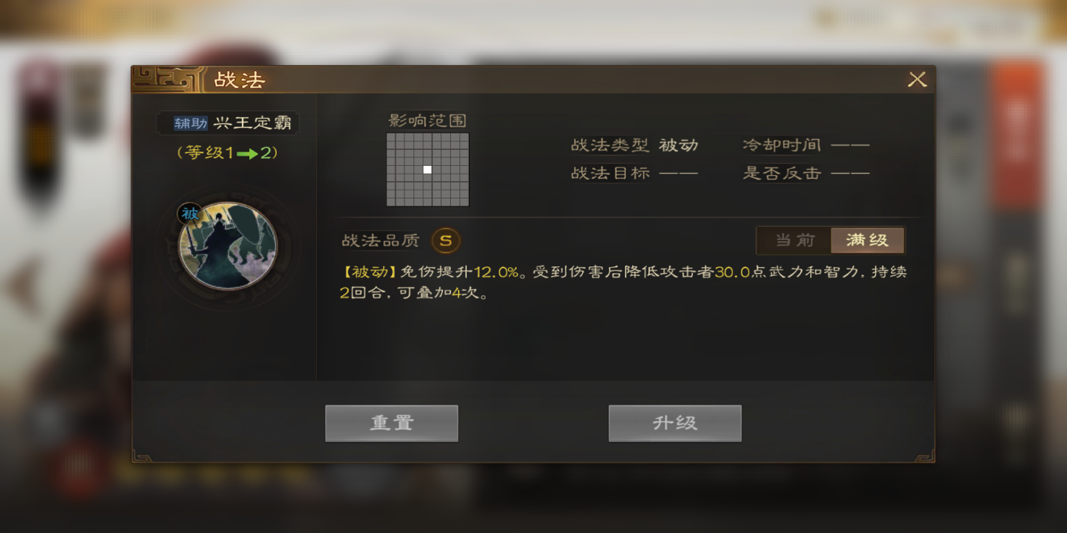Click the green level-up arrow
1067x533 pixels.
247,154
